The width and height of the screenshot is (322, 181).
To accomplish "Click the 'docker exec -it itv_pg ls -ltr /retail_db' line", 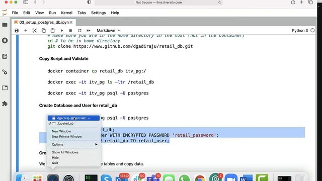I will 101,82.
